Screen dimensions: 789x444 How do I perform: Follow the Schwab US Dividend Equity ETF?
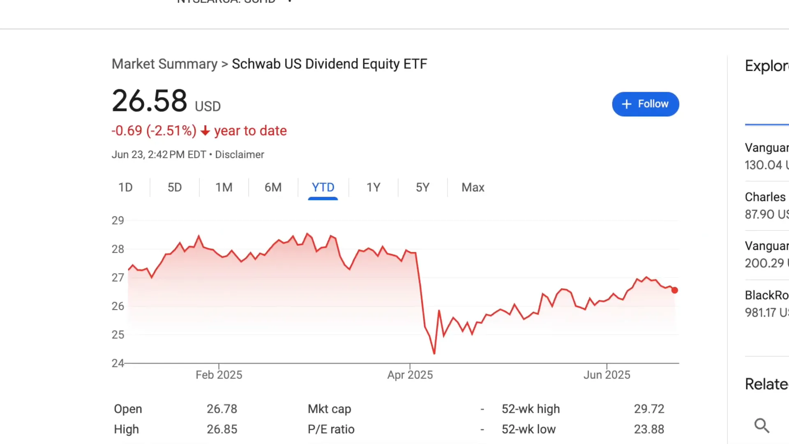646,104
